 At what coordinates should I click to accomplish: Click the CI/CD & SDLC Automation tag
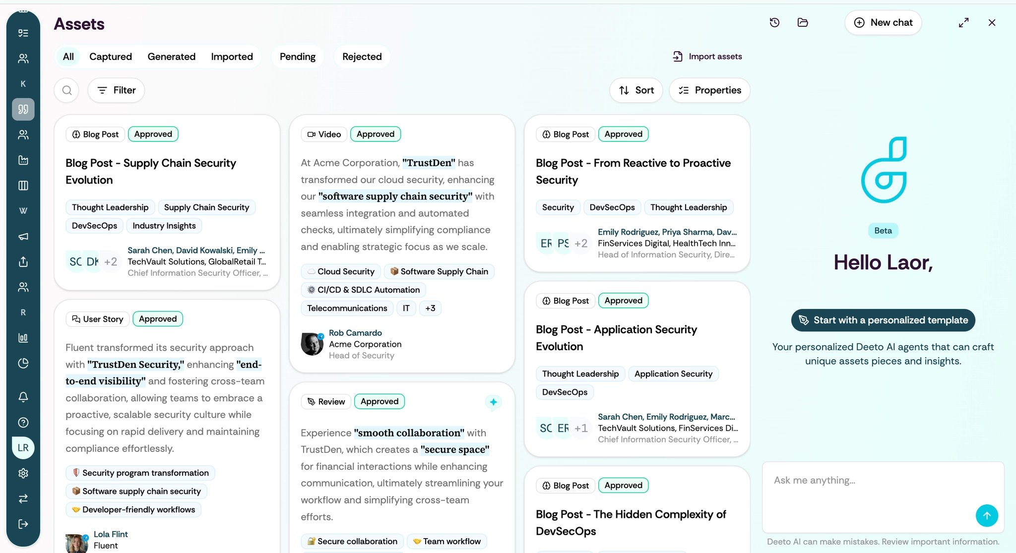point(363,290)
